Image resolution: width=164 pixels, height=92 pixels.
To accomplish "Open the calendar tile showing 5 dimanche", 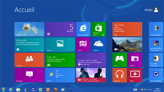I will point(60,29).
